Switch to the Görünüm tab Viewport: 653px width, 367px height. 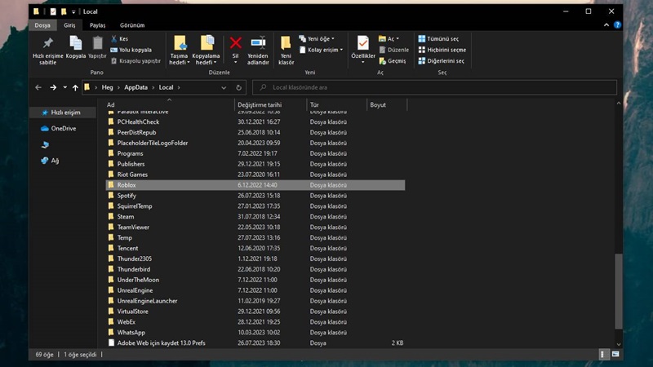pos(132,25)
